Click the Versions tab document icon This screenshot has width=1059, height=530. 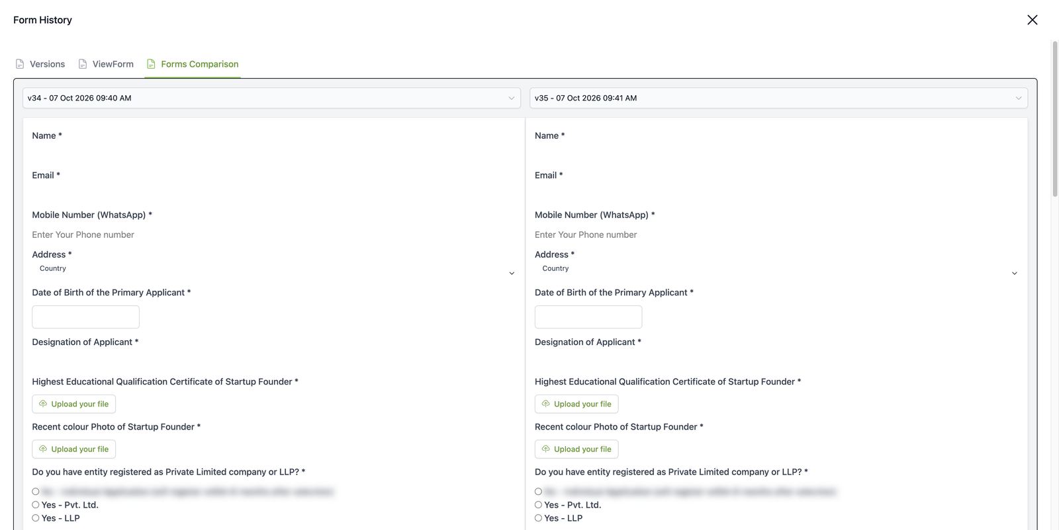point(20,64)
